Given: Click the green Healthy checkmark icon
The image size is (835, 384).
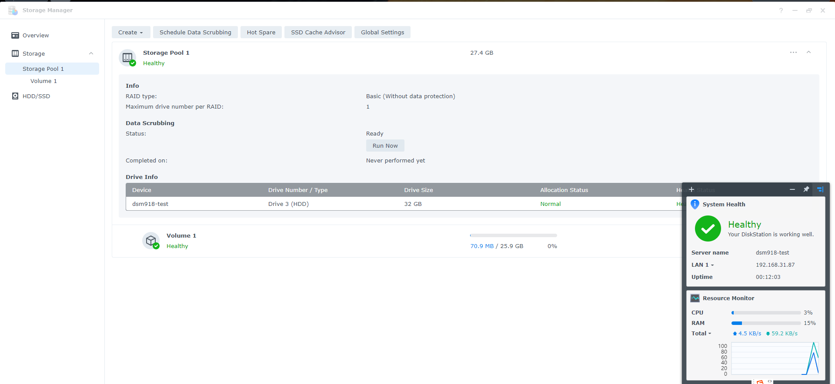Looking at the screenshot, I should tap(708, 228).
